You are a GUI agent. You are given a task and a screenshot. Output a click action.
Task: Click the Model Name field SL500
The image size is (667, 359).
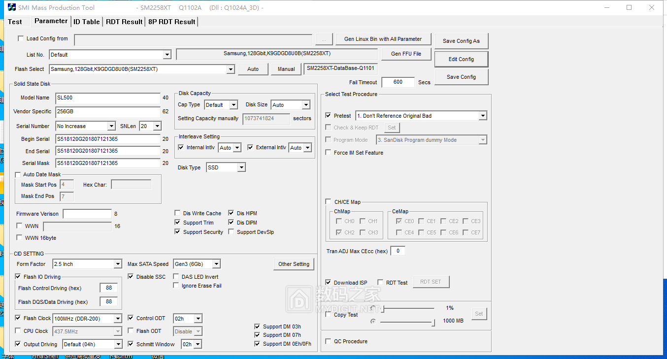click(108, 98)
